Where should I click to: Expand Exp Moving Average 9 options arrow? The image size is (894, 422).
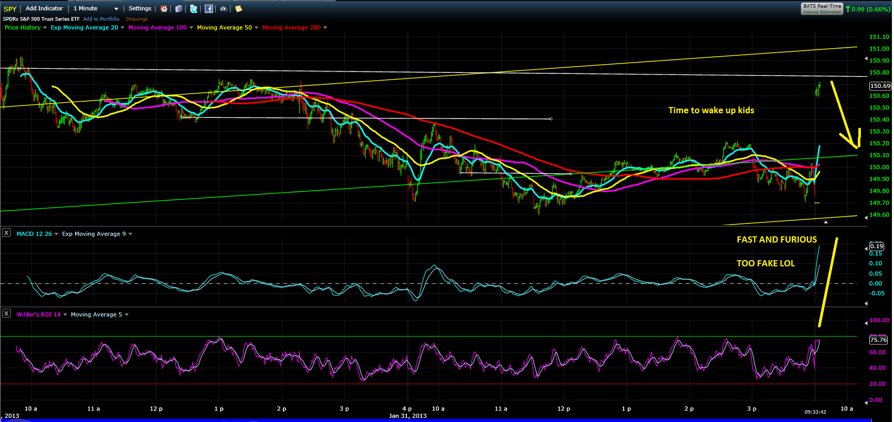point(130,234)
